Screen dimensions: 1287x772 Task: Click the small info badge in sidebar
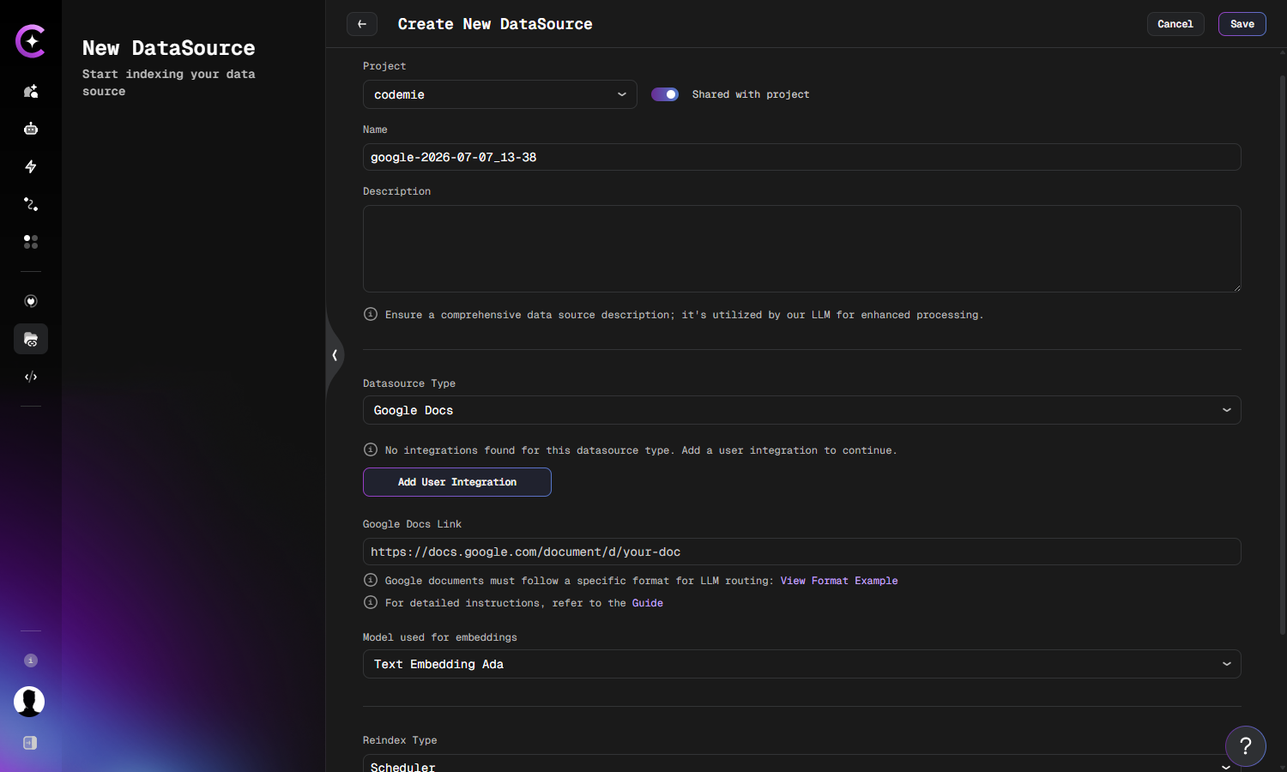[31, 660]
